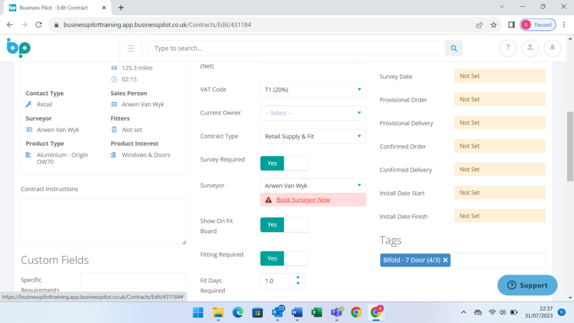This screenshot has width=574, height=323.
Task: Select the Business Pilot Edit Contract tab
Action: pyautogui.click(x=54, y=8)
